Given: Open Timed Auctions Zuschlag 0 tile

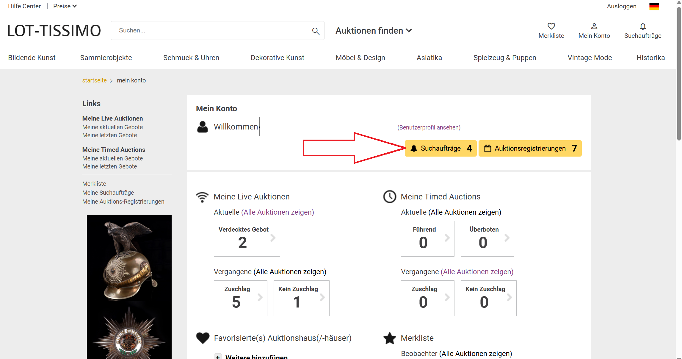Looking at the screenshot, I should (x=427, y=298).
